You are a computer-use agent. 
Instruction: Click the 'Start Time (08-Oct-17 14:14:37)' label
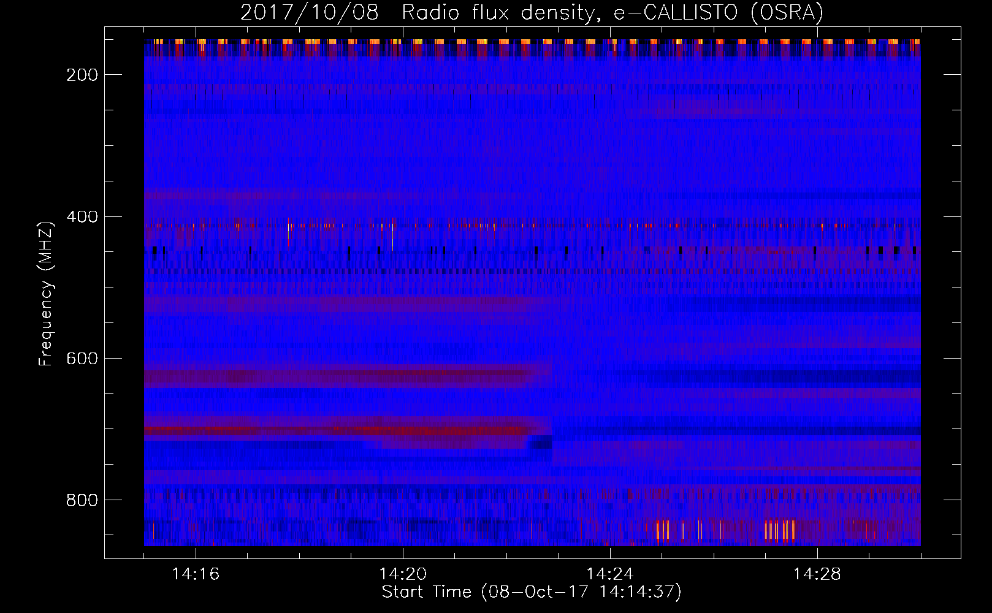[532, 592]
